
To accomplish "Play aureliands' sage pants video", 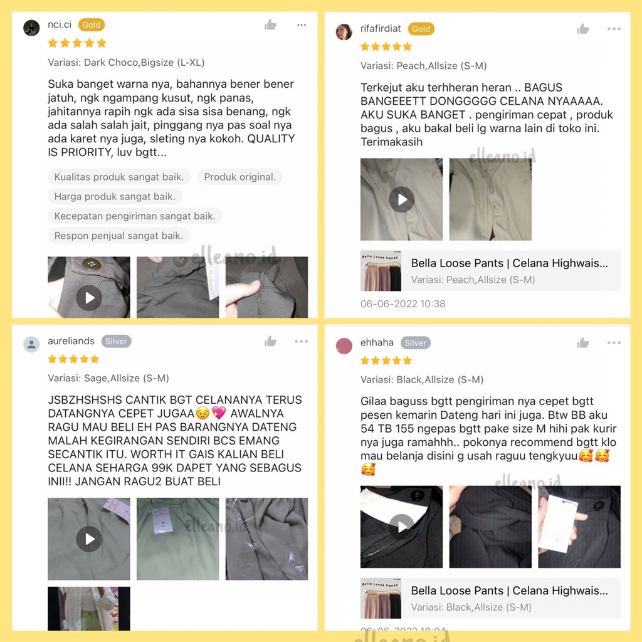I will click(x=89, y=539).
